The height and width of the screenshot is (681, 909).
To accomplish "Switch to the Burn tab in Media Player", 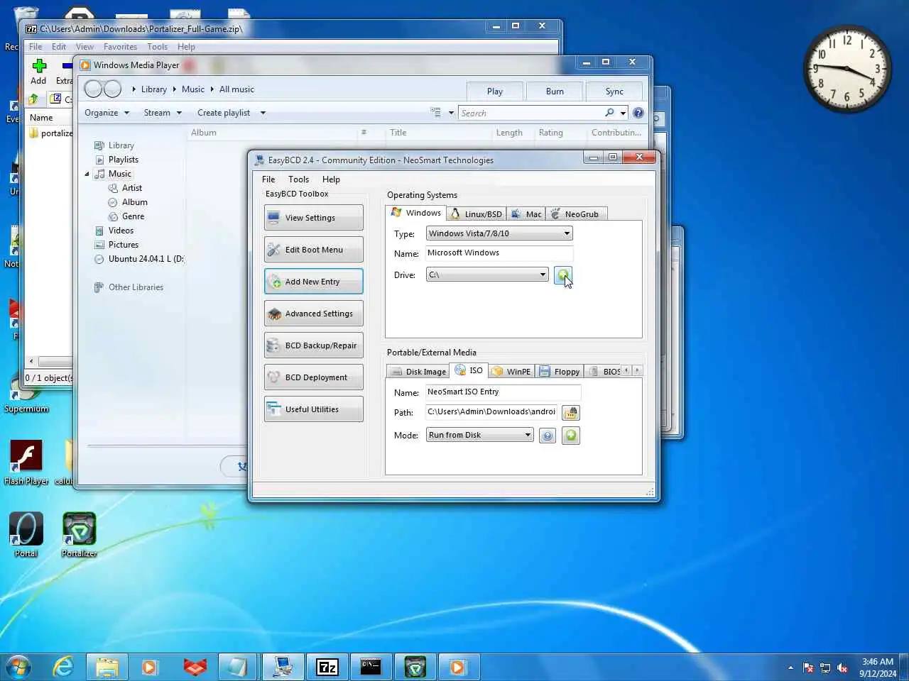I will [555, 92].
